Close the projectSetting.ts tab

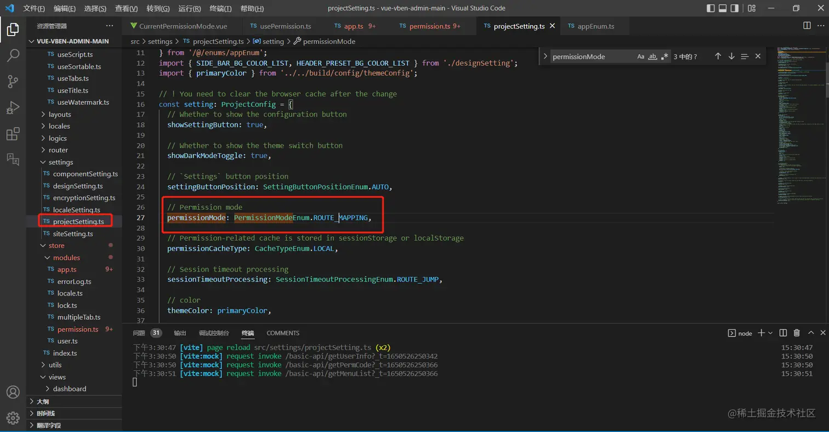[552, 26]
